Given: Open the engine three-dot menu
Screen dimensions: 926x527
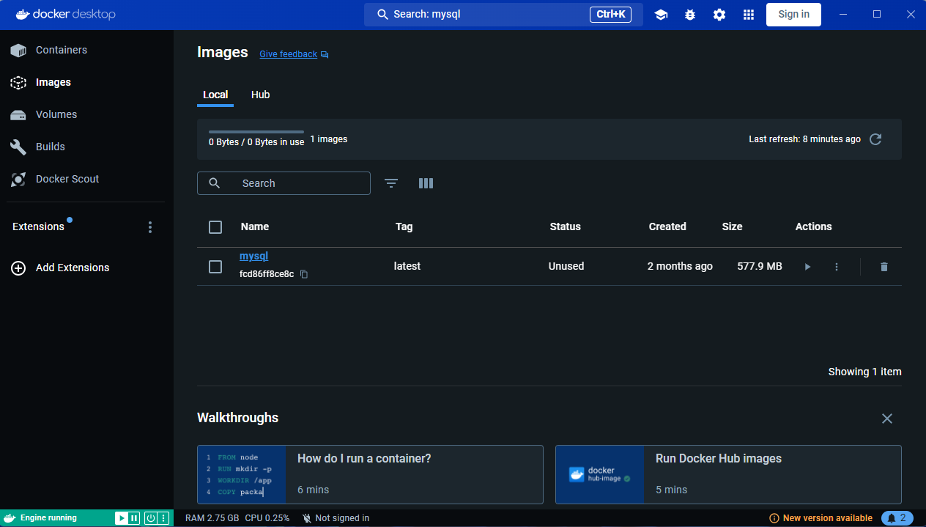Looking at the screenshot, I should [163, 518].
